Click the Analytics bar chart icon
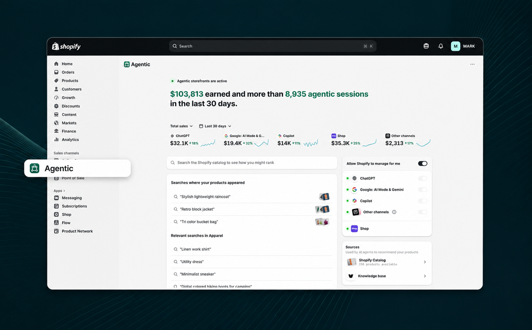The height and width of the screenshot is (330, 532). tap(56, 139)
